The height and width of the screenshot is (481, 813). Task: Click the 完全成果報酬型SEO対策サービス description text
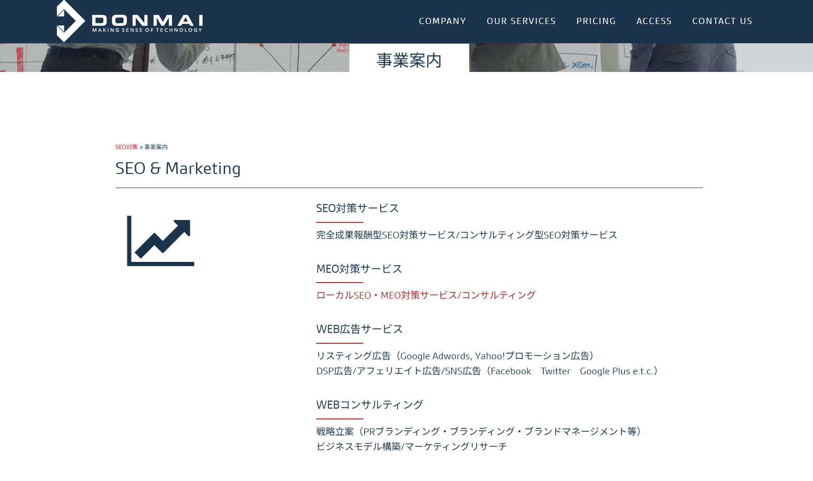[x=467, y=235]
